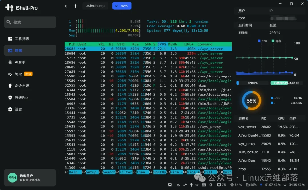Switch to the 本地Ubuntu tab
Image resolution: width=308 pixels, height=190 pixels.
tap(95, 6)
